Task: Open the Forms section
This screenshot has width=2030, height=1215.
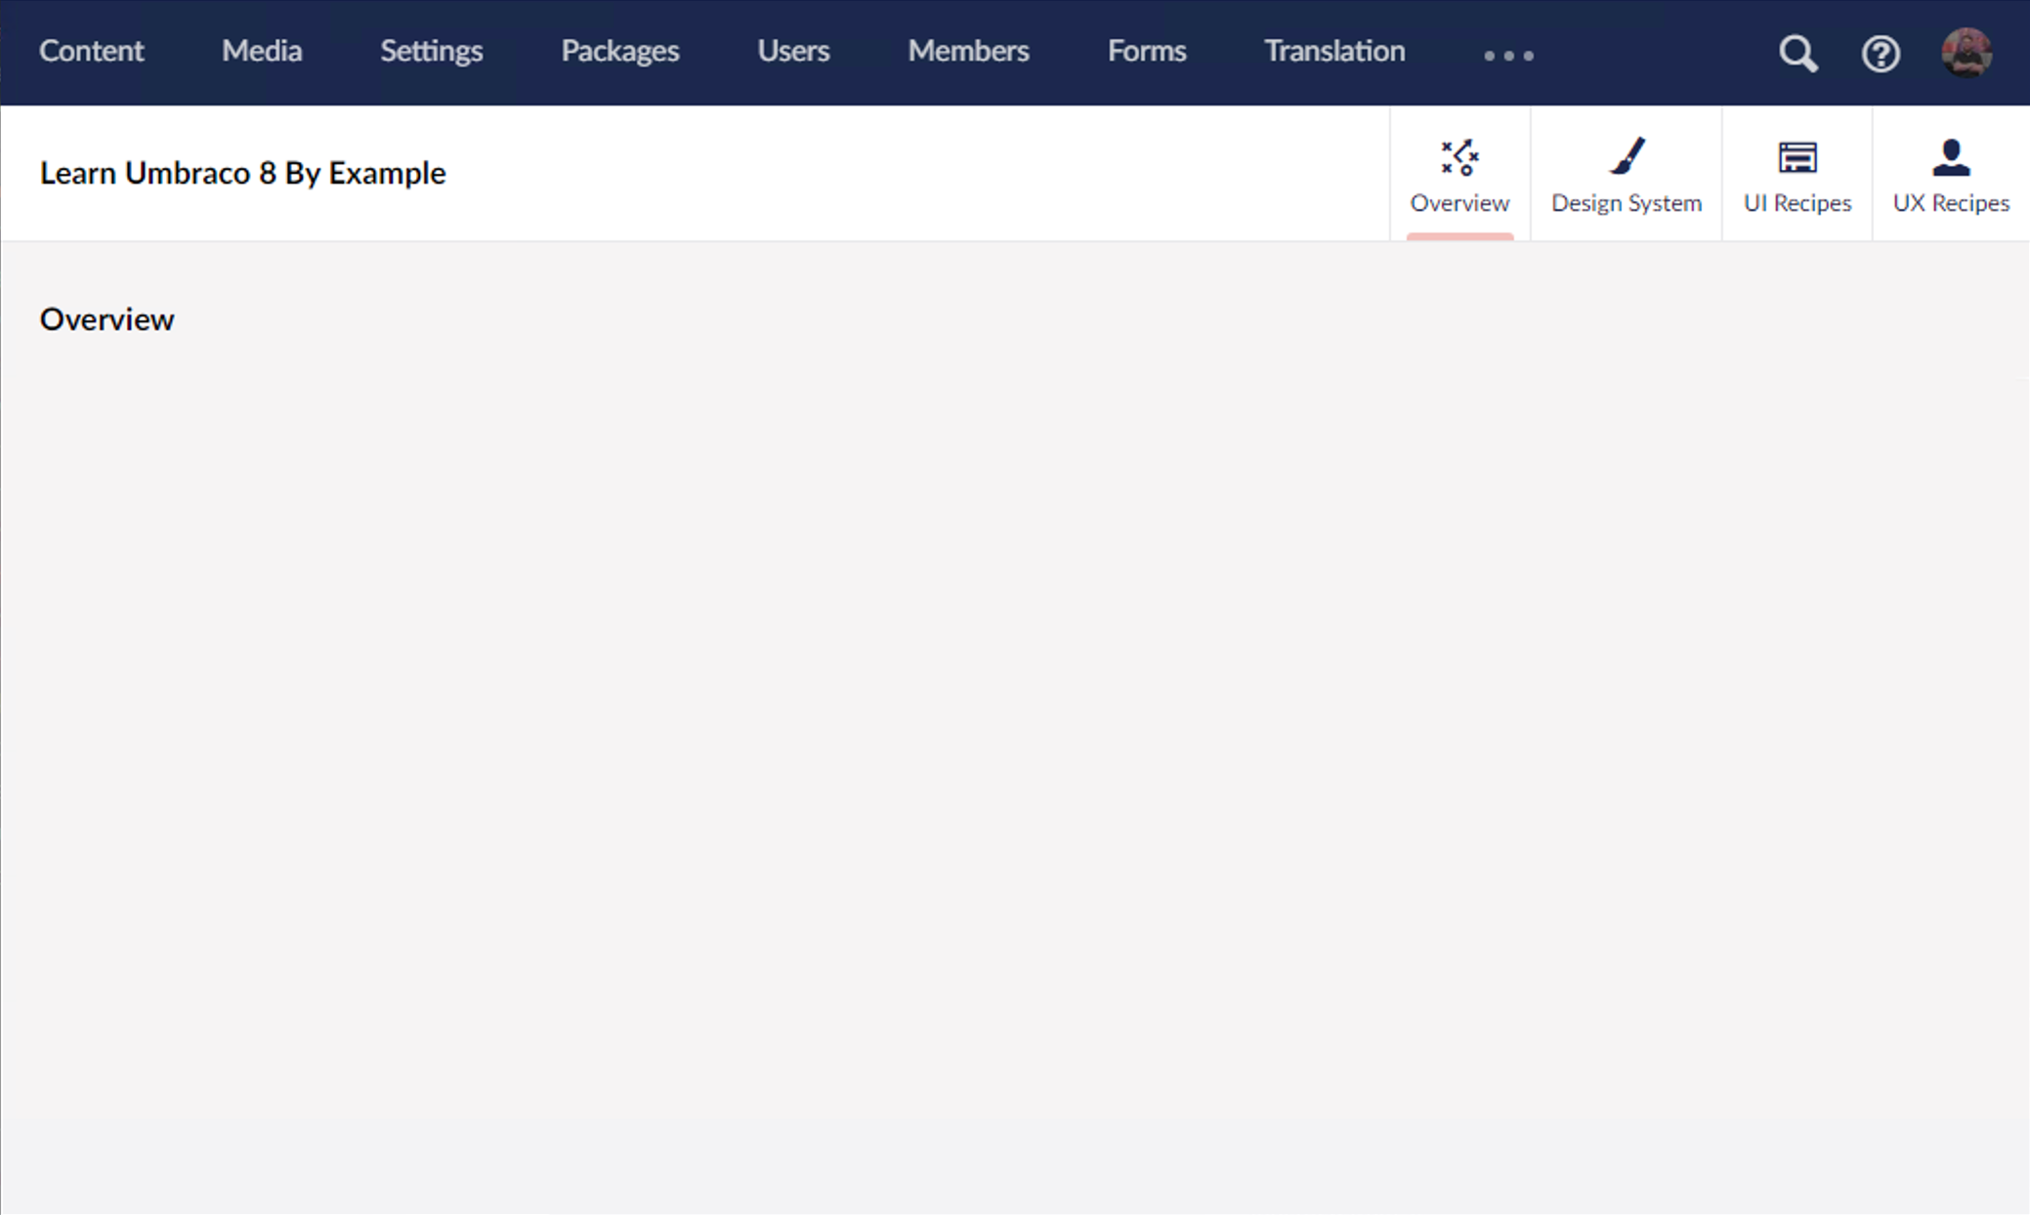Action: 1147,51
